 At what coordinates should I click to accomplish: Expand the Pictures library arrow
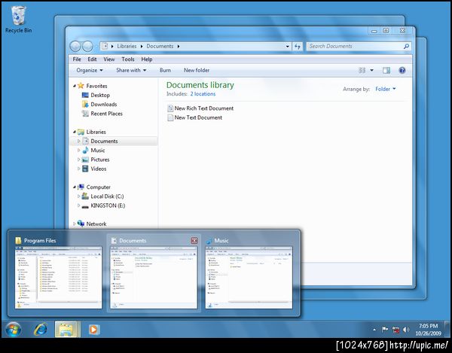[x=78, y=160]
